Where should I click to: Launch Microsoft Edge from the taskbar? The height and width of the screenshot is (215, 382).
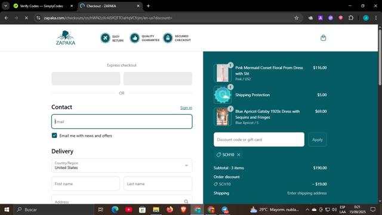115,210
